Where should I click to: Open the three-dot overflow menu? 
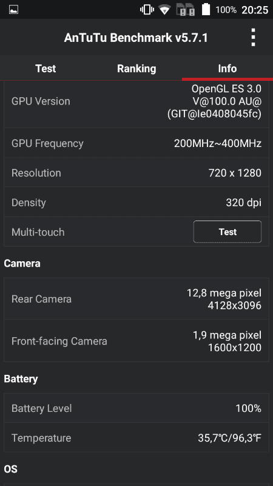pyautogui.click(x=253, y=38)
